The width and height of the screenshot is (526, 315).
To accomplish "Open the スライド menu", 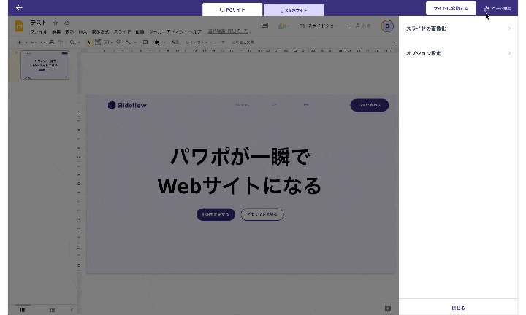I will pyautogui.click(x=121, y=32).
